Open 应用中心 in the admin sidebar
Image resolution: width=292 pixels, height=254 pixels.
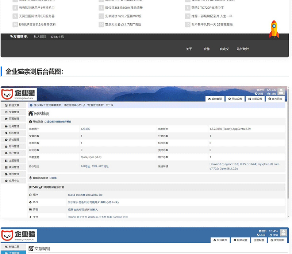coord(13,181)
